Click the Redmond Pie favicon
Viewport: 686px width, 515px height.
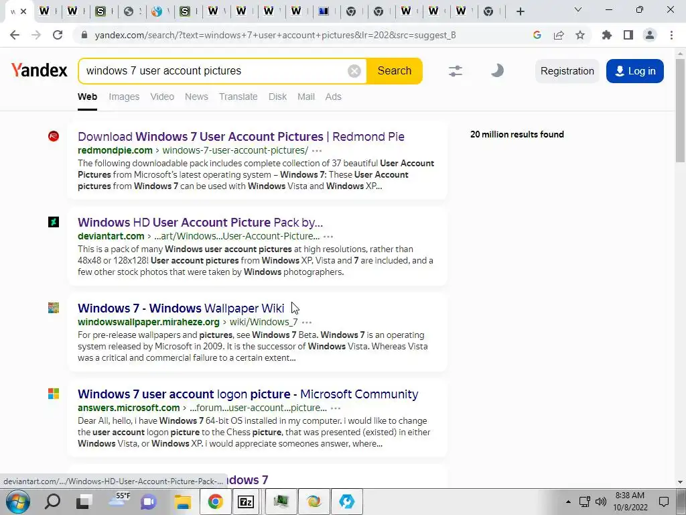click(x=54, y=136)
